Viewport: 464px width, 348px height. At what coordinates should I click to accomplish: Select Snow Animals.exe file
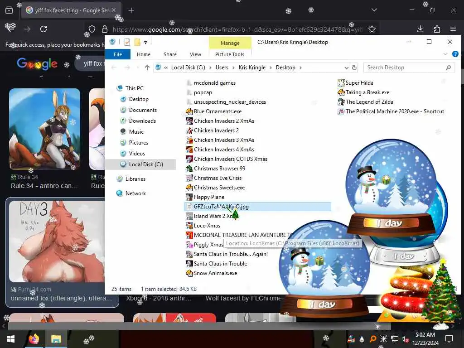point(211,273)
